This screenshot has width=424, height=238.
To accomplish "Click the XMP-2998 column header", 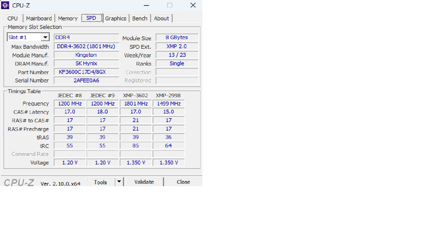I will (x=168, y=96).
